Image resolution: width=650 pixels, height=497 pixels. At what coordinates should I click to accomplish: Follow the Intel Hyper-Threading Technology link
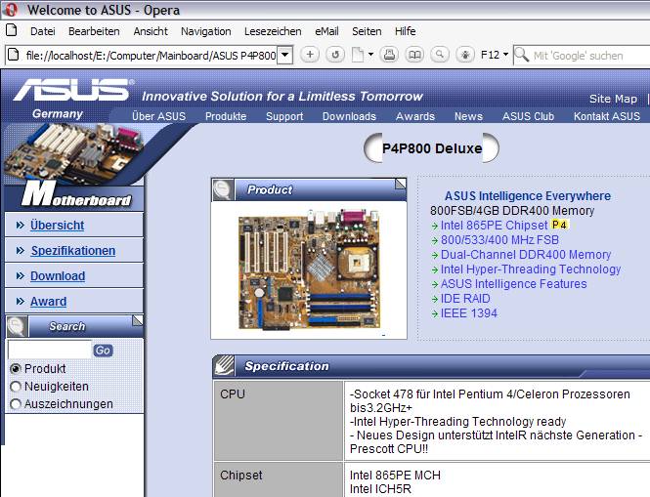(x=531, y=269)
